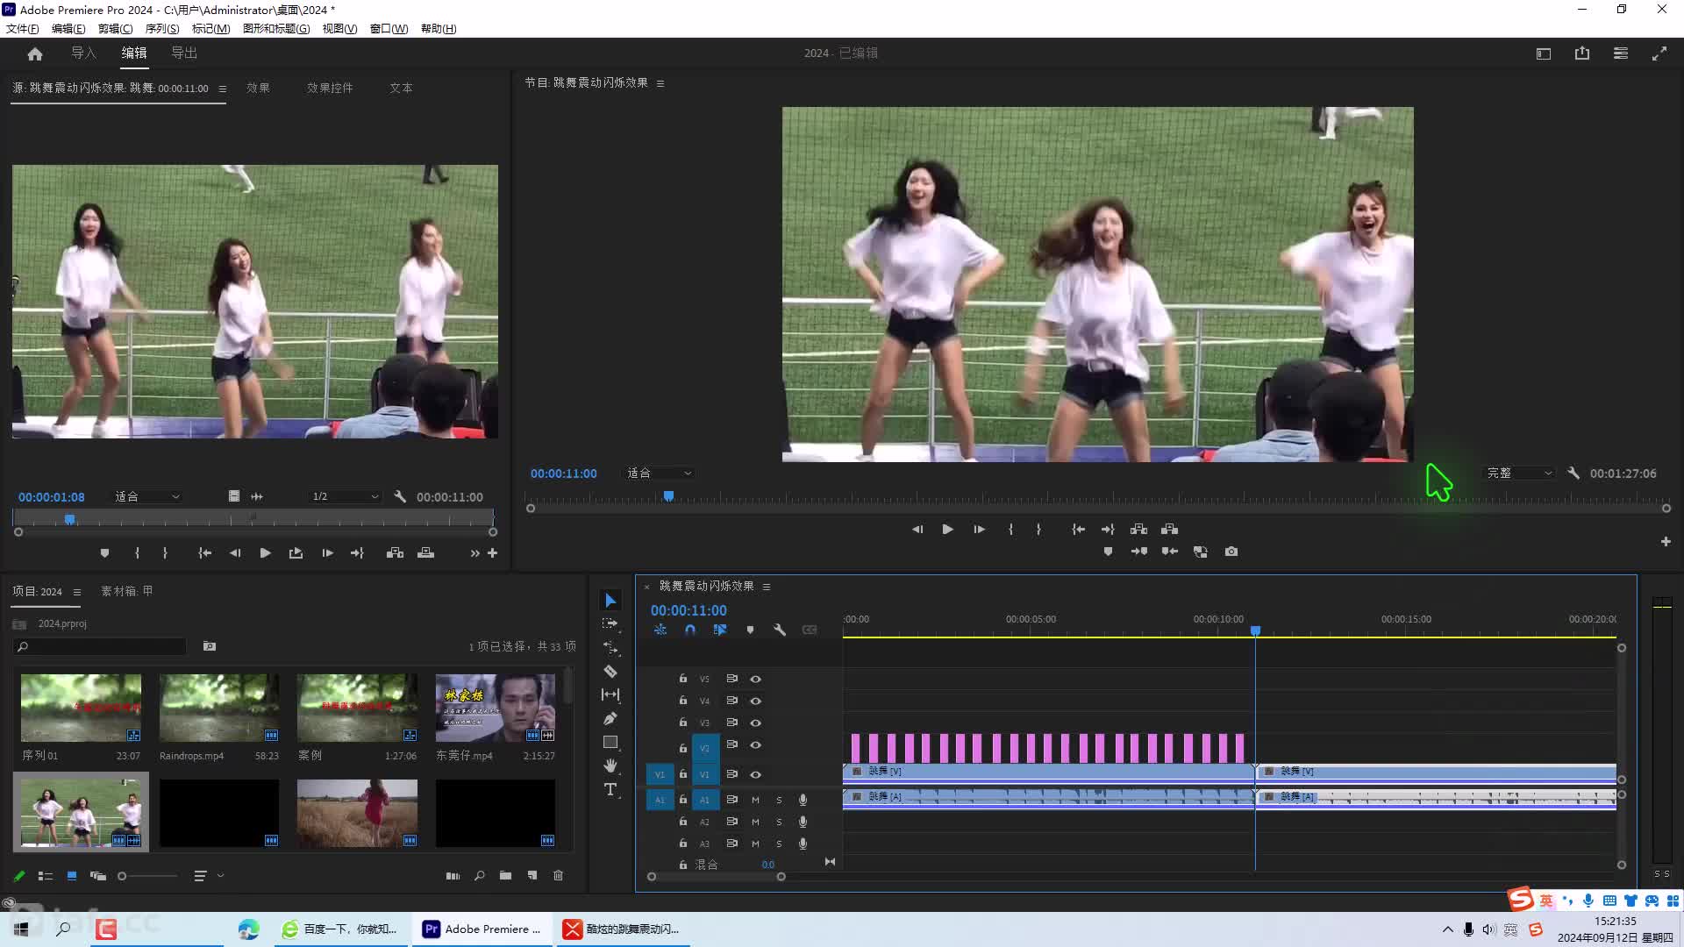The width and height of the screenshot is (1684, 947).
Task: Toggle V1 track output eye
Action: 755,774
